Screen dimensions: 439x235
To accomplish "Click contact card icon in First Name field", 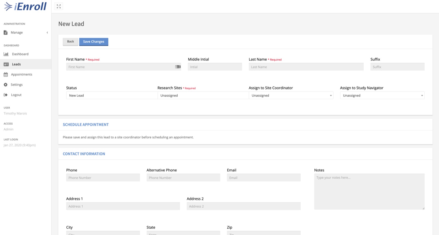I will click(178, 67).
